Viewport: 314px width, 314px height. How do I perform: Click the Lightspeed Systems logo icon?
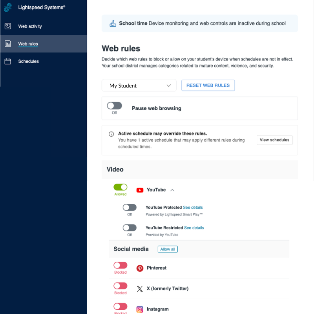click(8, 7)
